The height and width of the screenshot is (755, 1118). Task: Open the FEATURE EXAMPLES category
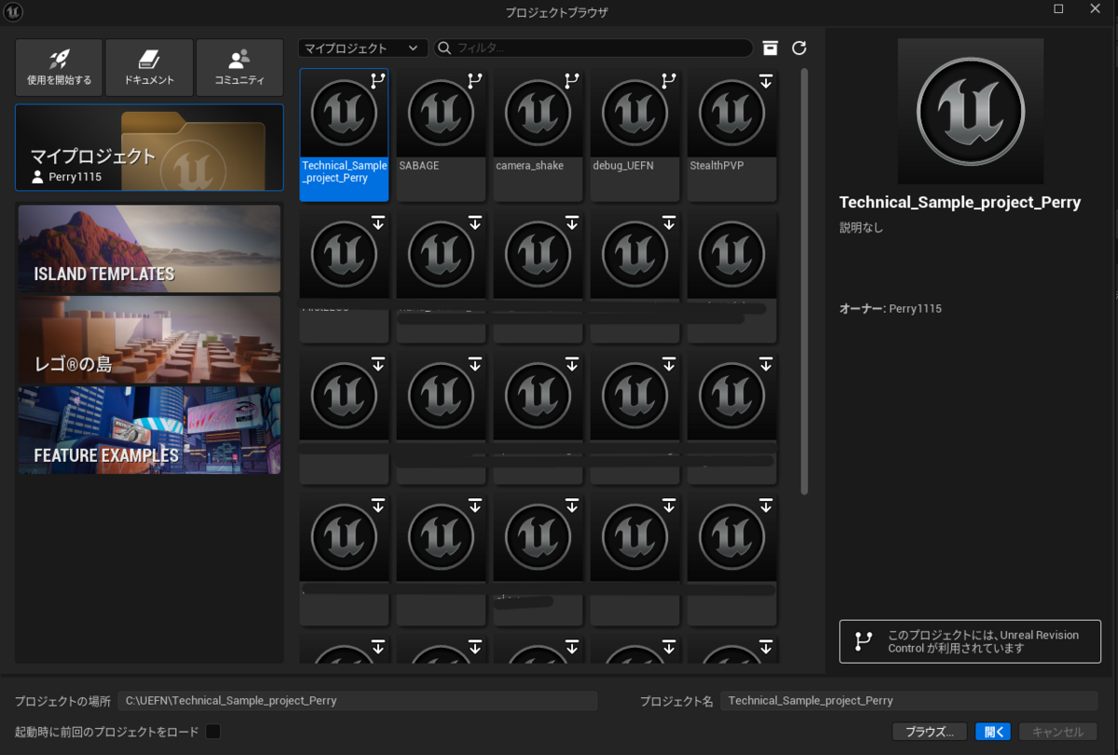point(149,430)
